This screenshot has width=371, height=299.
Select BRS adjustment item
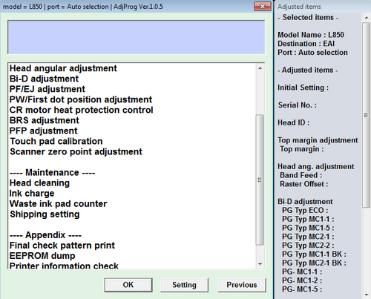(x=45, y=120)
